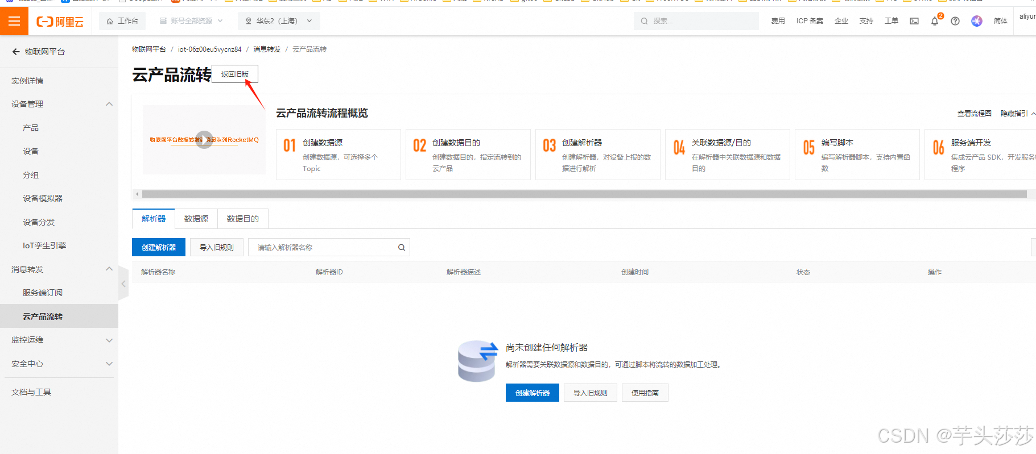Open the 工作台 workbench home
Image resolution: width=1036 pixels, height=454 pixels.
click(x=122, y=21)
